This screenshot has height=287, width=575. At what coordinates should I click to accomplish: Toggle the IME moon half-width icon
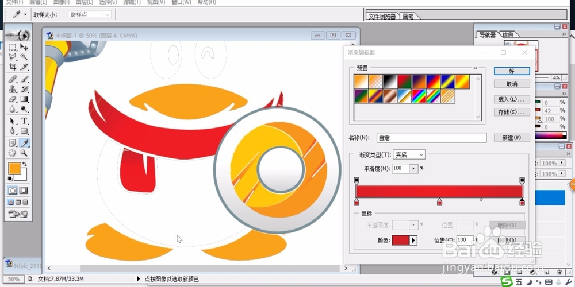coord(529,281)
